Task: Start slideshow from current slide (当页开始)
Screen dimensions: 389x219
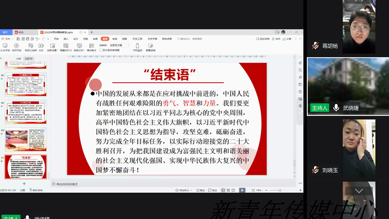Action: (x=17, y=46)
